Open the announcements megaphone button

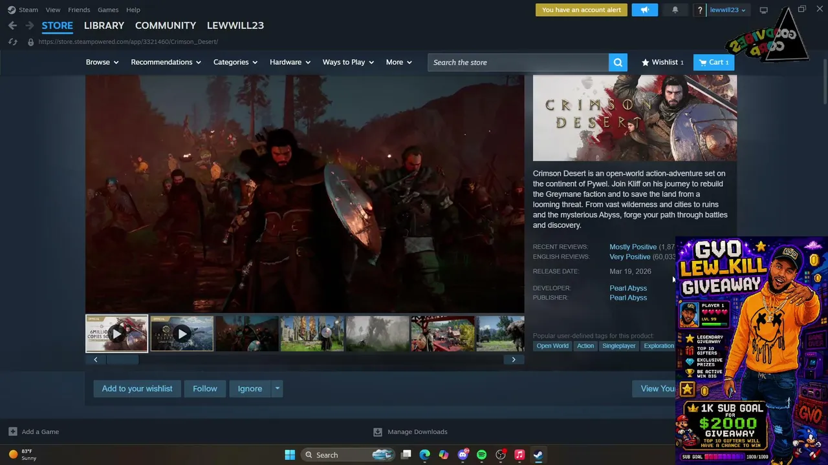[645, 10]
